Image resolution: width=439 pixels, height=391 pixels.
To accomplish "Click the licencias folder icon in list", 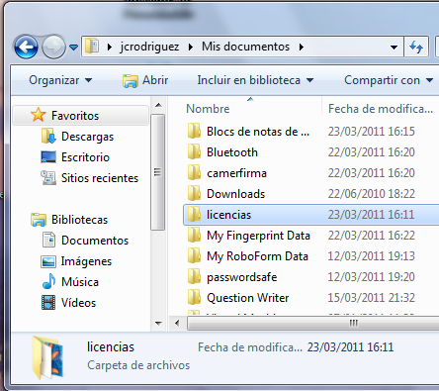I will click(x=194, y=214).
